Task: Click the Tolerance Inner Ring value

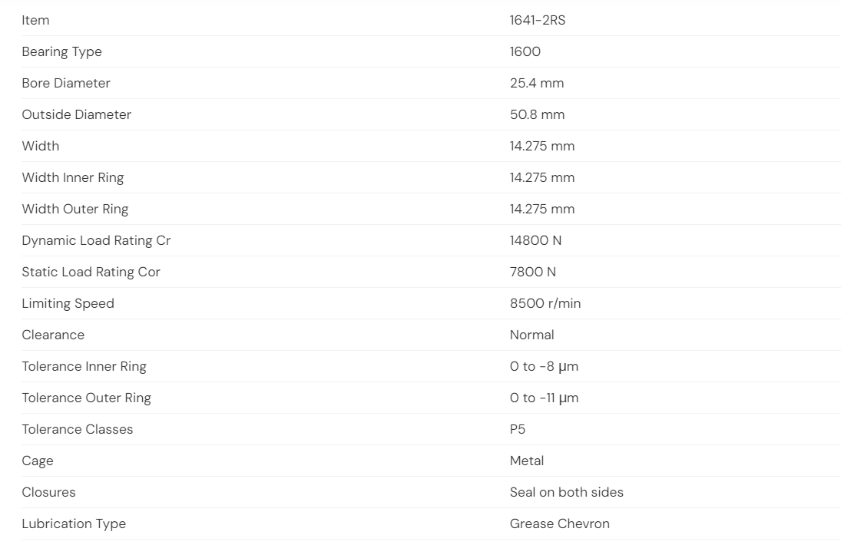Action: coord(544,367)
